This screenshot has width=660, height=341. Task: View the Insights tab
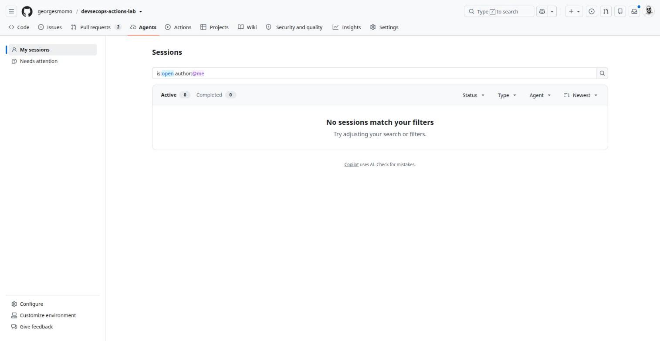coord(347,27)
